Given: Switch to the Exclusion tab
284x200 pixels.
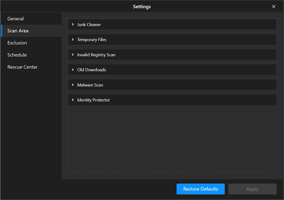Looking at the screenshot, I should (17, 43).
